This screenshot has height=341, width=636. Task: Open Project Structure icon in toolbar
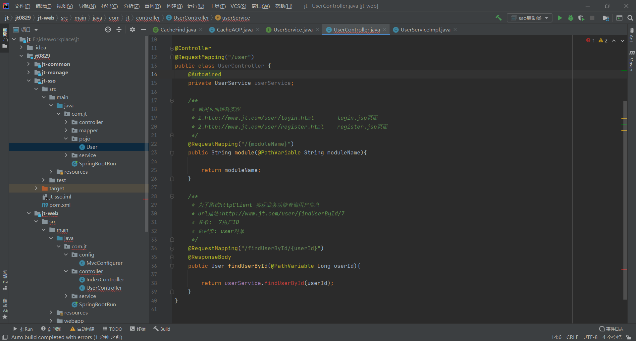(x=606, y=18)
